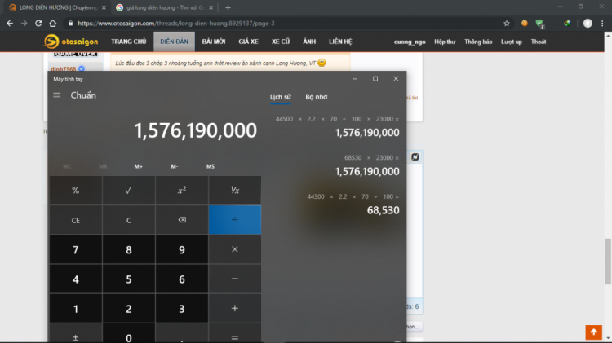Click number 0 key
This screenshot has width=612, height=343.
(129, 335)
